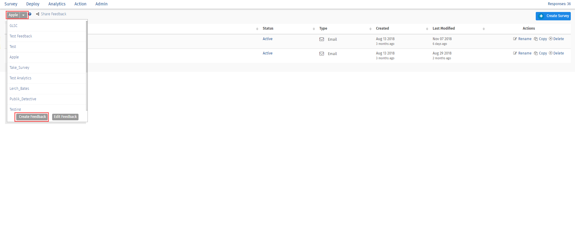Click the Rename pencil icon, Nov 07 2018 row
Viewport: 575px width, 252px height.
pyautogui.click(x=515, y=39)
